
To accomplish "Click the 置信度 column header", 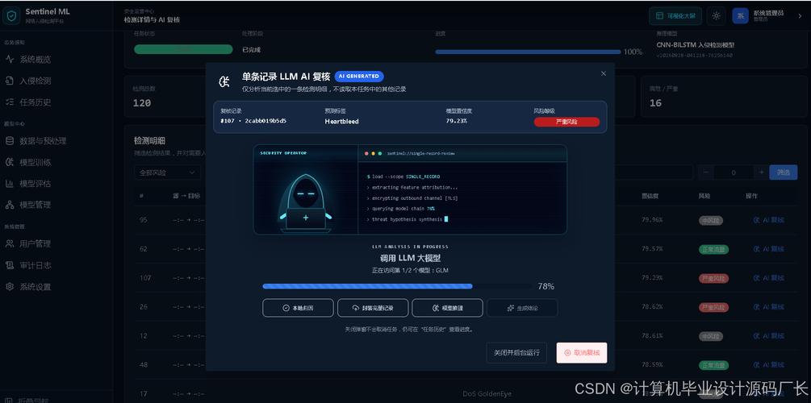I will [x=650, y=197].
